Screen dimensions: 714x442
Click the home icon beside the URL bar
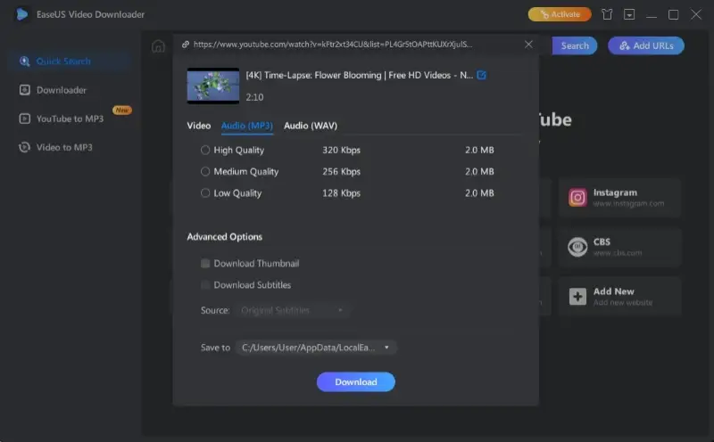(159, 46)
